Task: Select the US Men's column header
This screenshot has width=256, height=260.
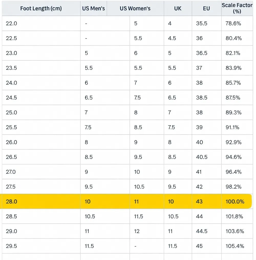Action: [x=94, y=8]
